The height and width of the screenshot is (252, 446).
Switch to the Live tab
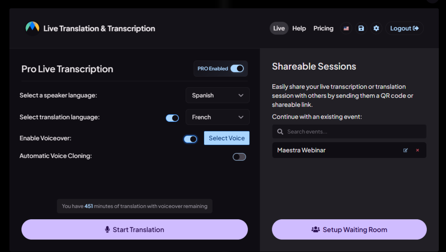pos(279,29)
